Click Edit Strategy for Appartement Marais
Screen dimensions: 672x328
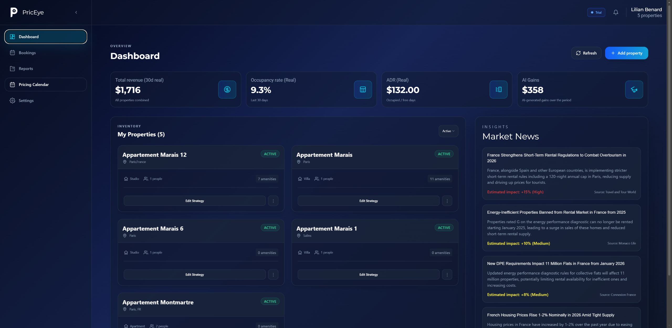[x=368, y=201]
